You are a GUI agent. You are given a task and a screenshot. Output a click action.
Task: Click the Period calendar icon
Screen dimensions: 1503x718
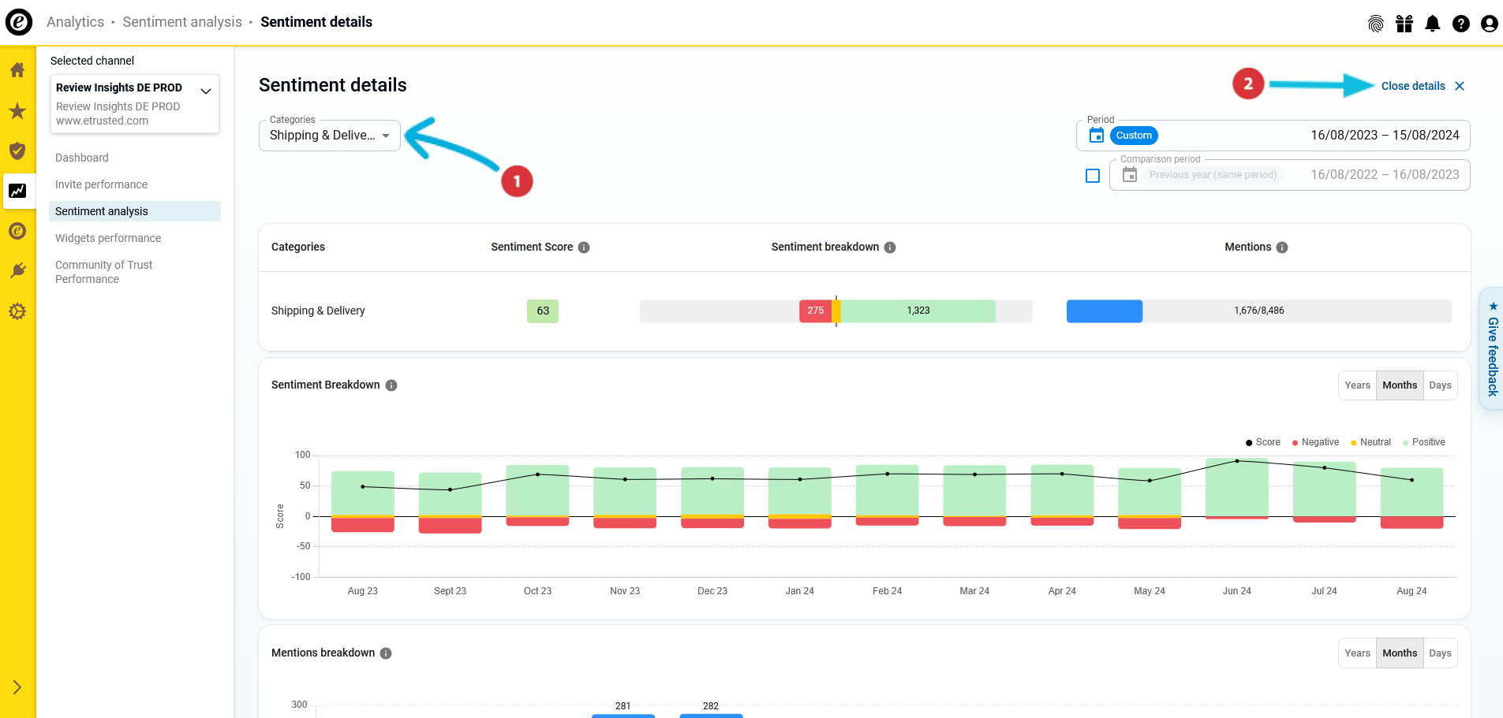[1097, 136]
